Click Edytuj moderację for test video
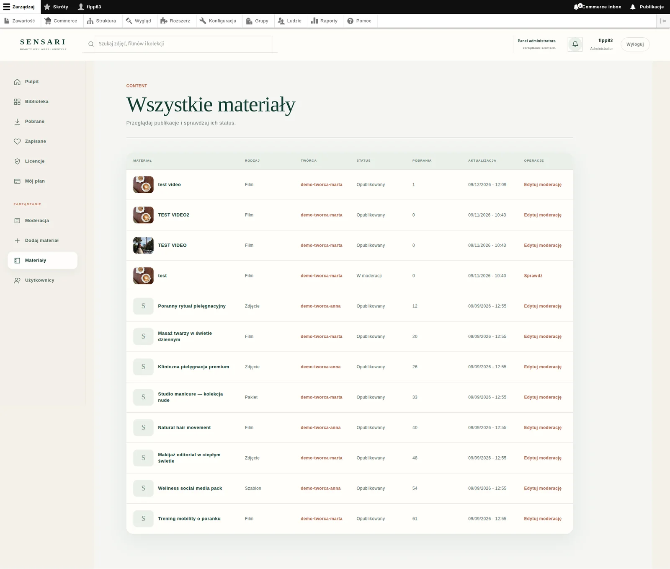 [543, 185]
